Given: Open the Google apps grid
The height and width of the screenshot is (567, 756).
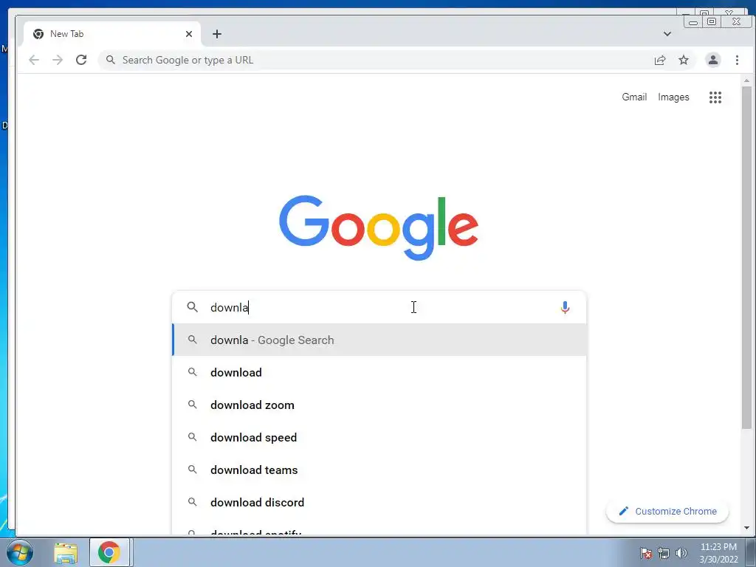Looking at the screenshot, I should coord(715,97).
